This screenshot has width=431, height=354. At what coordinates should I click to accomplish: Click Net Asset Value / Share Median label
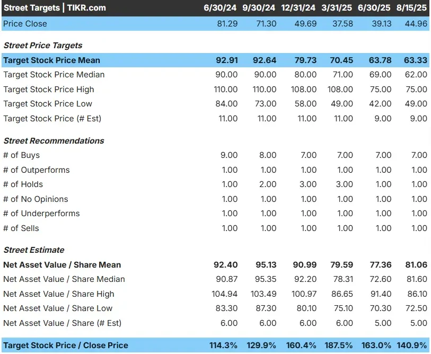64,279
